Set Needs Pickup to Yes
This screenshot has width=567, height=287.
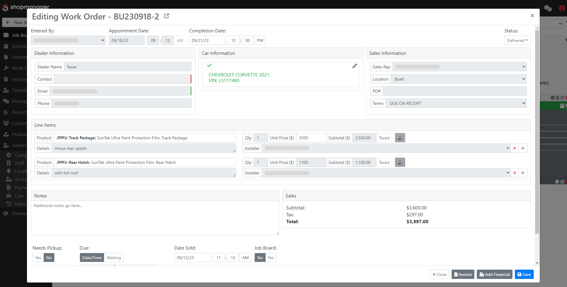[38, 257]
